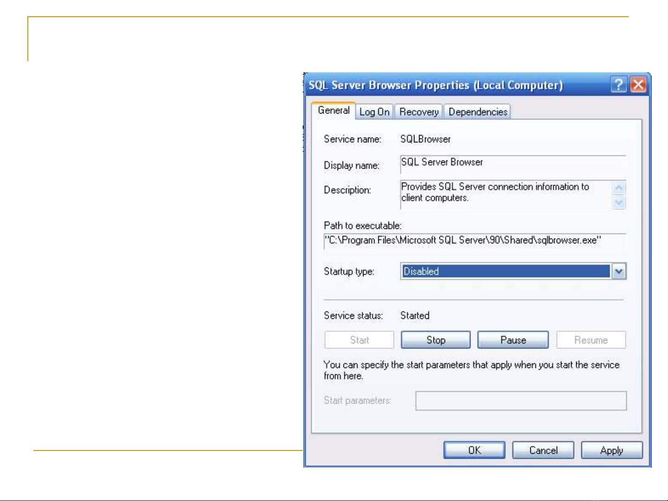Click the greyed-out Resume button
This screenshot has height=501, width=668.
591,340
